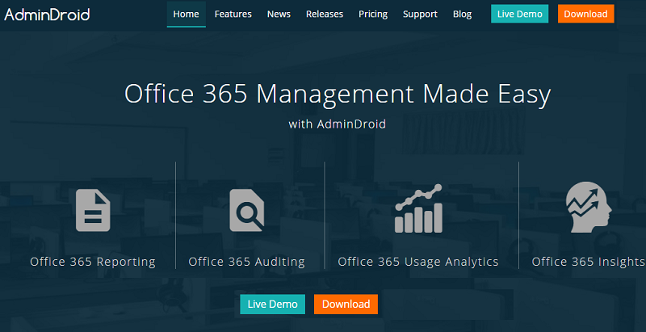646x332 pixels.
Task: Click the Usage Analytics bar chart icon
Action: [x=418, y=208]
